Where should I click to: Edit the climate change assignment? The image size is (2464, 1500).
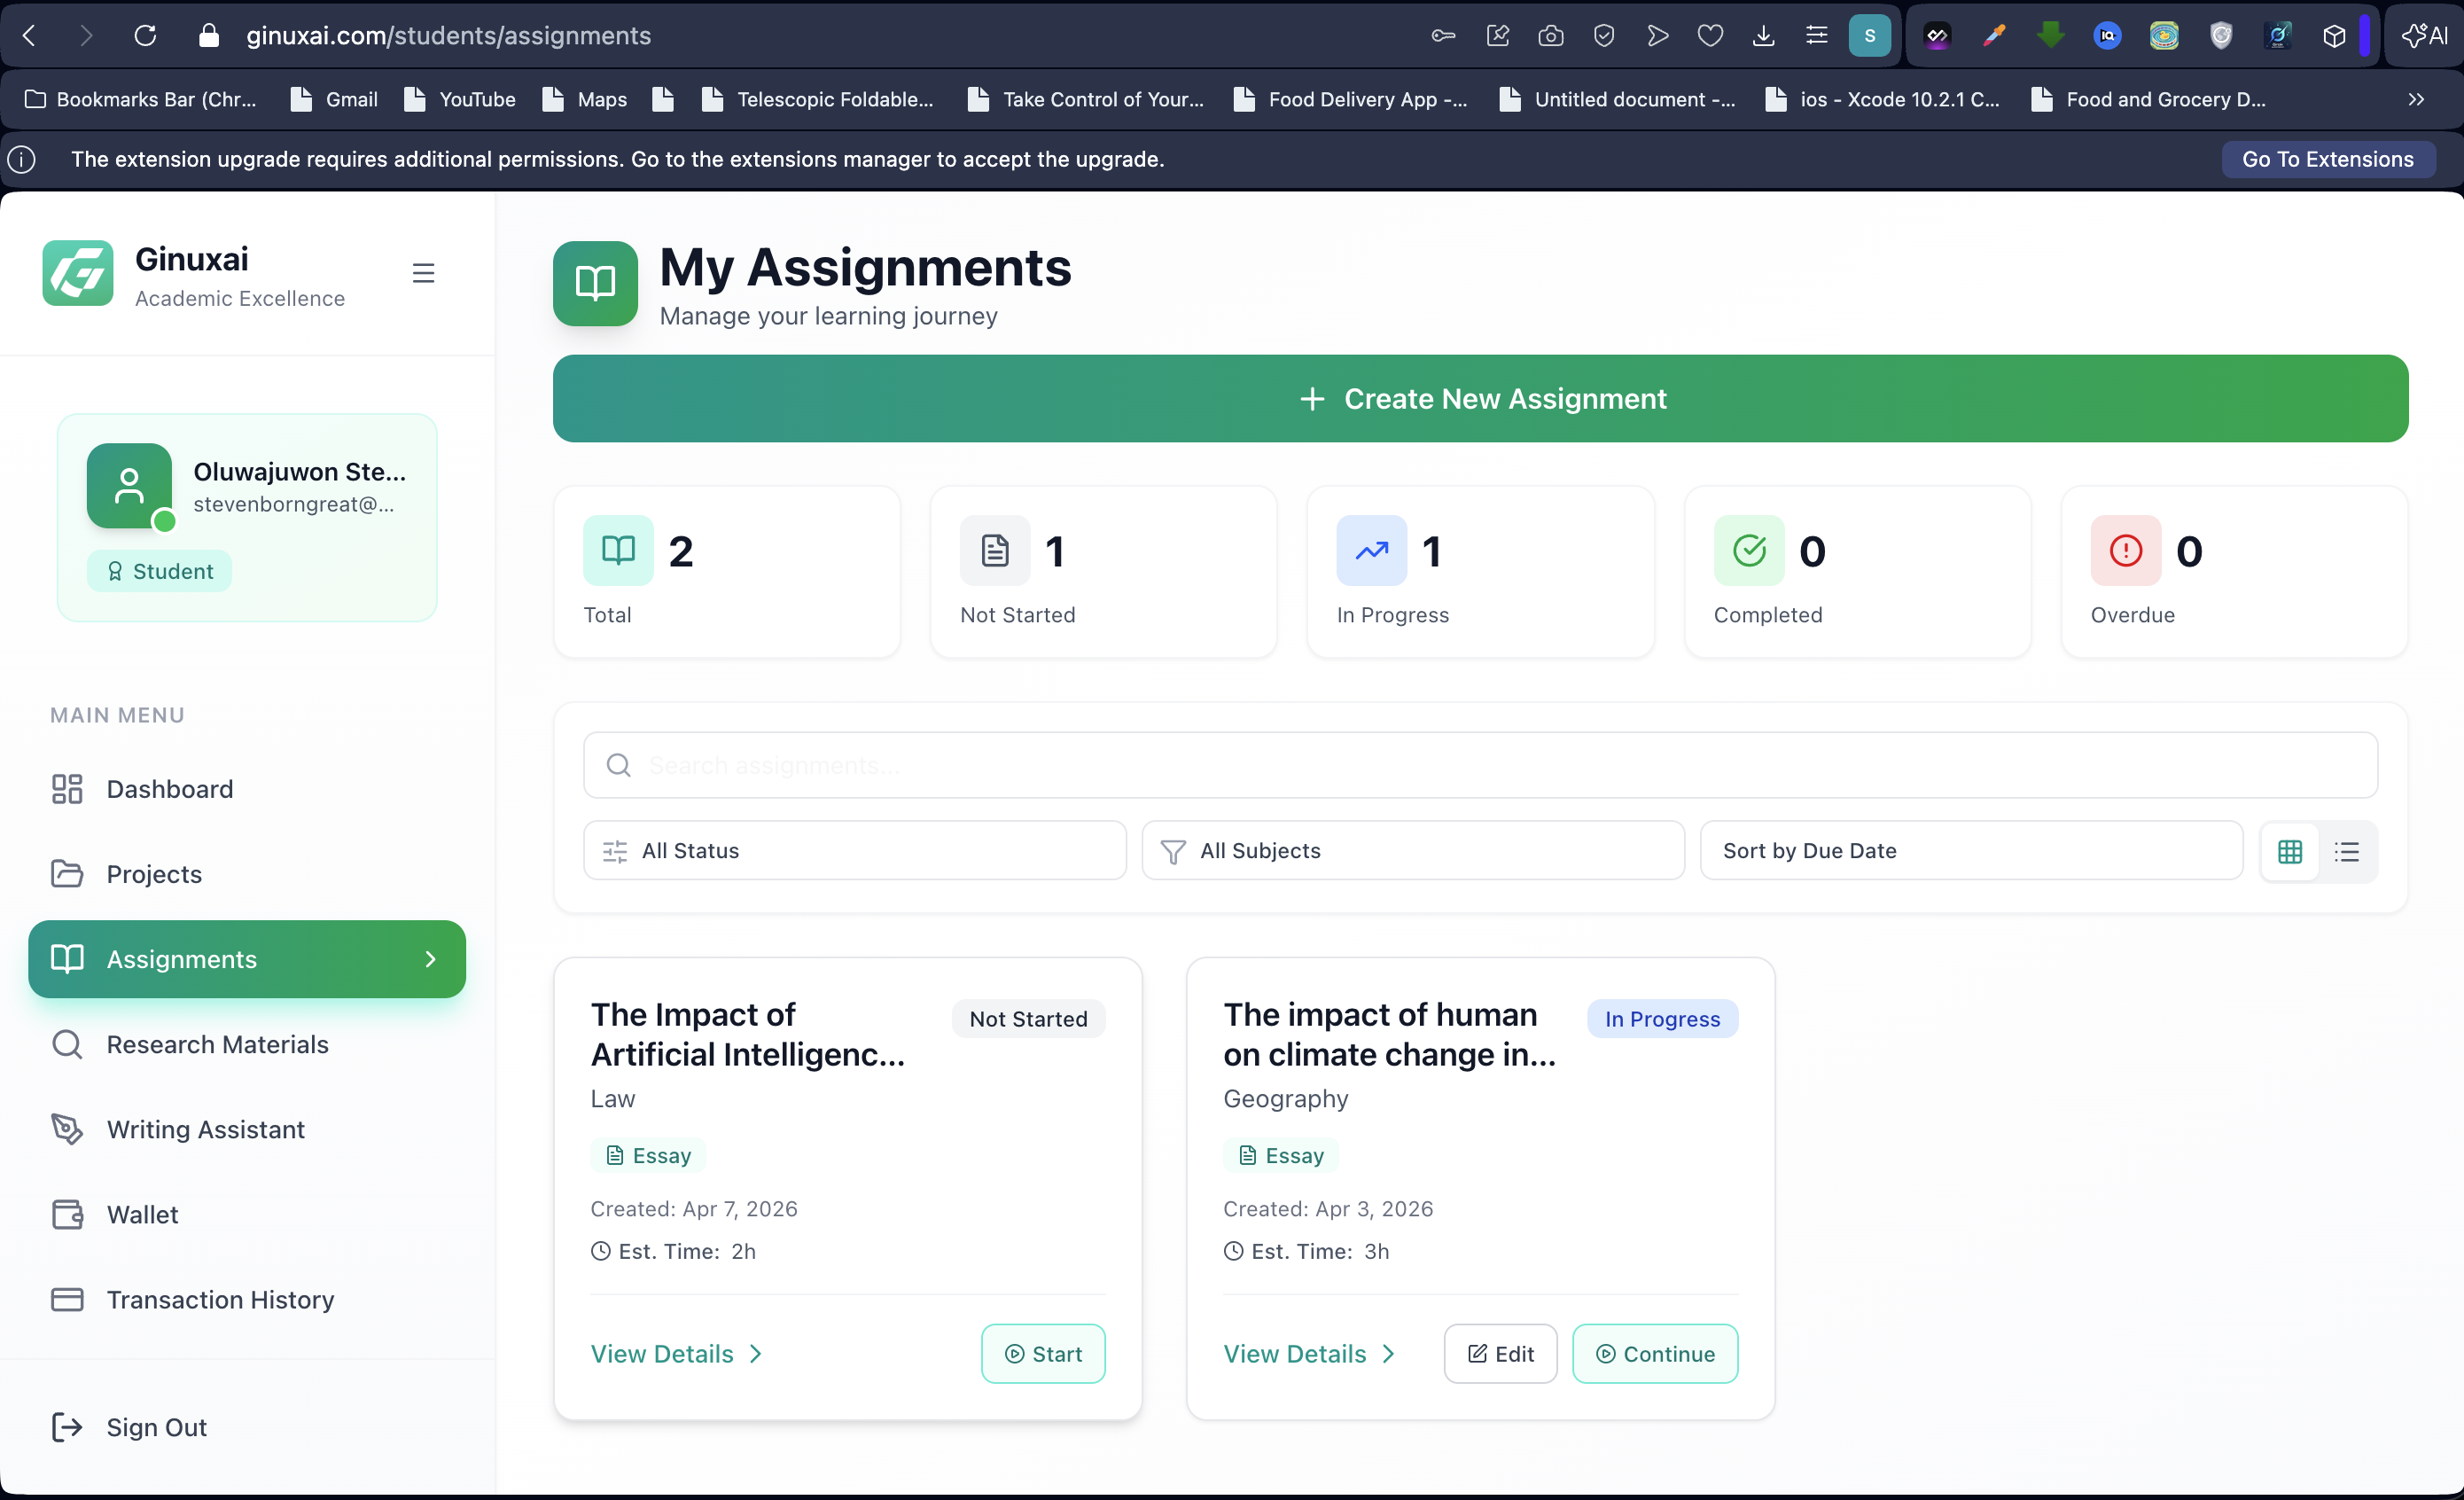1499,1353
